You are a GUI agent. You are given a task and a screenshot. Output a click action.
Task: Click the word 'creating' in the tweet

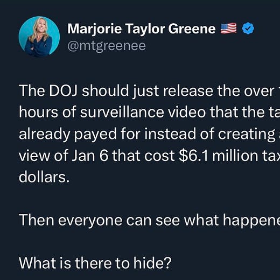pos(247,135)
